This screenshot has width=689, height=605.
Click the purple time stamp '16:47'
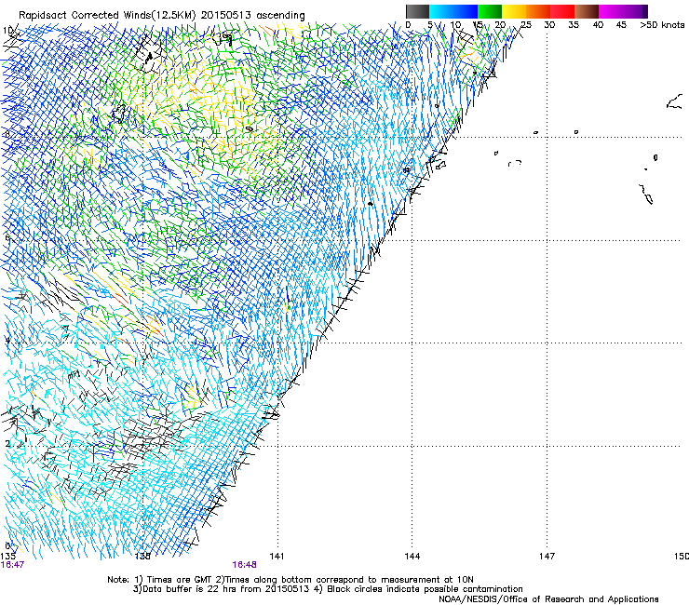coord(12,565)
